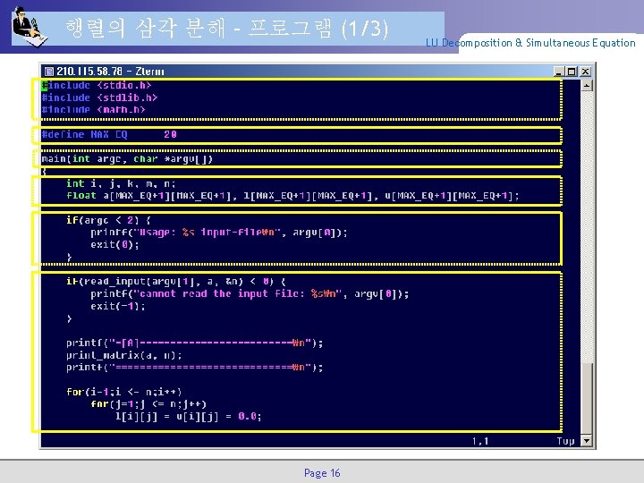Click the line '#include <stdio.h>'
Viewport: 644px width, 483px height.
pyautogui.click(x=97, y=86)
